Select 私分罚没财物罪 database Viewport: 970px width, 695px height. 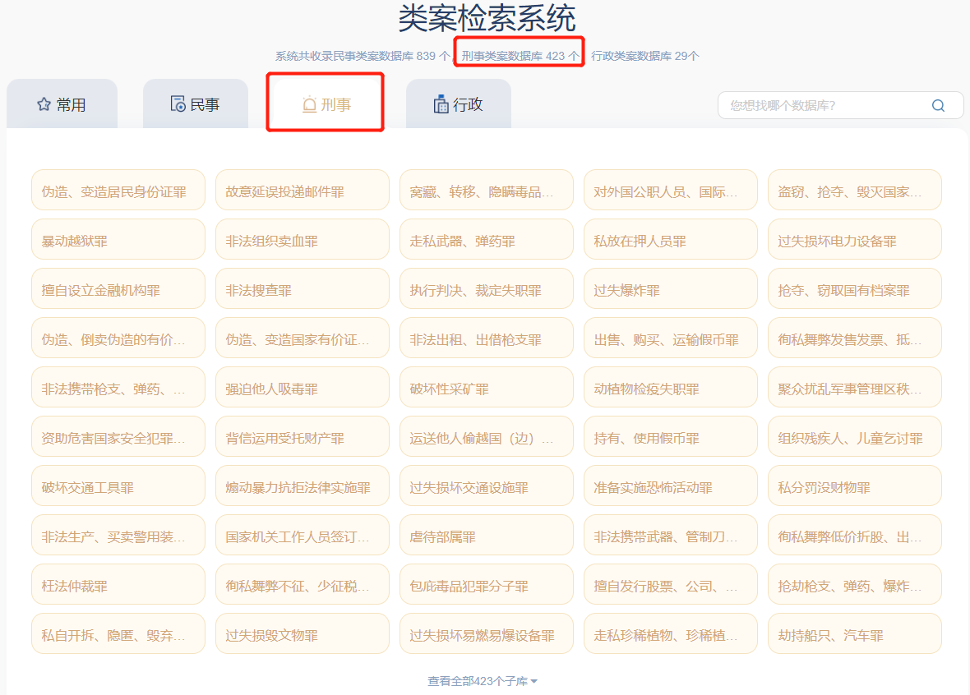point(854,486)
